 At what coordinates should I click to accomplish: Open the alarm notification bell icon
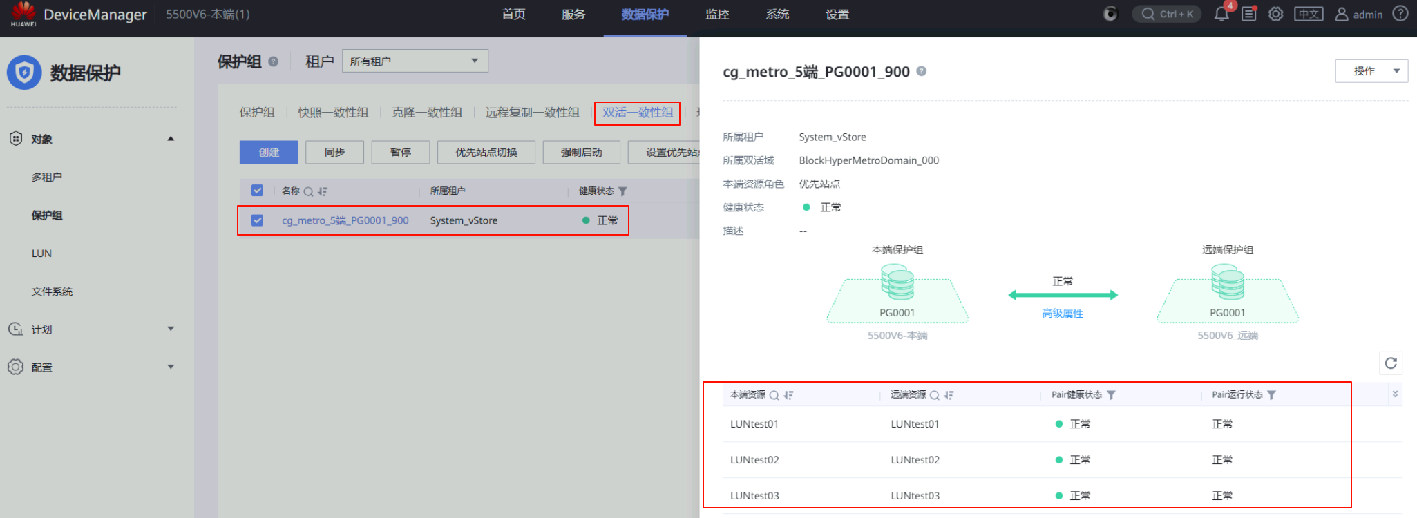pyautogui.click(x=1221, y=15)
